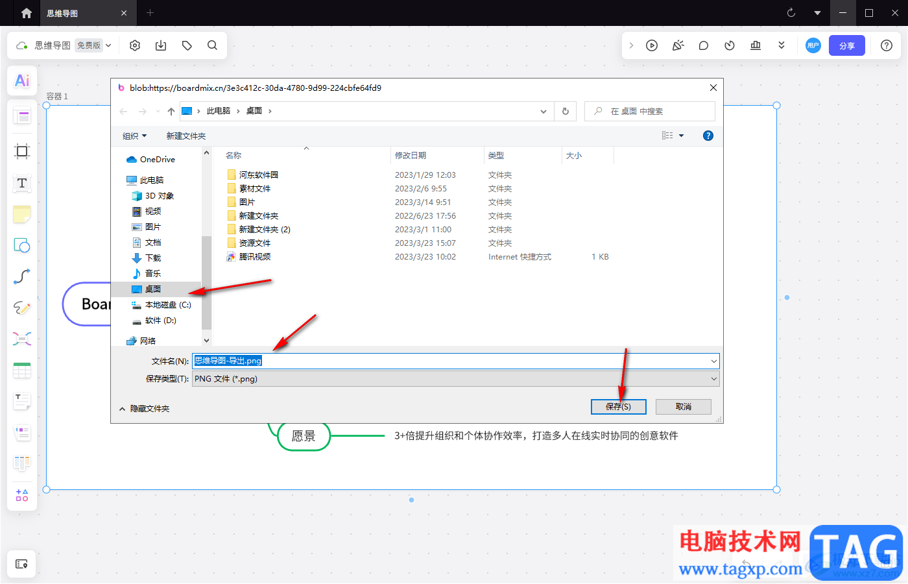
Task: Select the 素材文件 folder
Action: (x=249, y=189)
